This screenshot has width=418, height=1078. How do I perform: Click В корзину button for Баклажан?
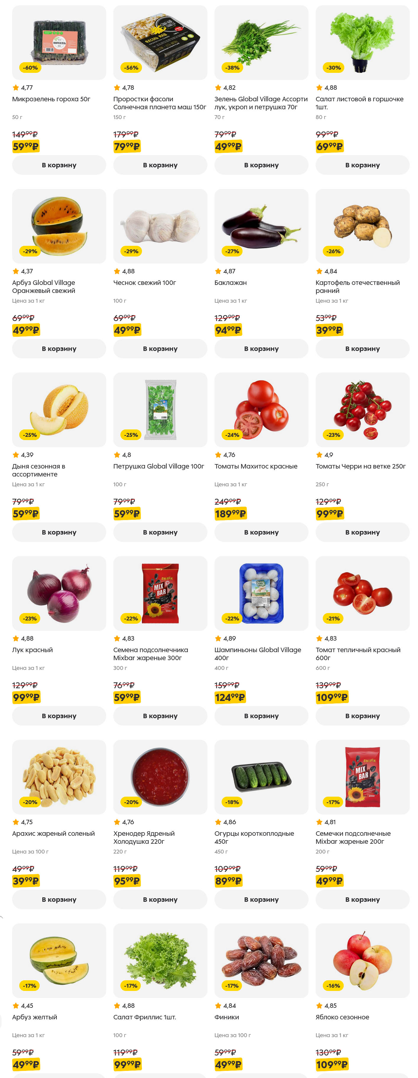click(x=261, y=349)
